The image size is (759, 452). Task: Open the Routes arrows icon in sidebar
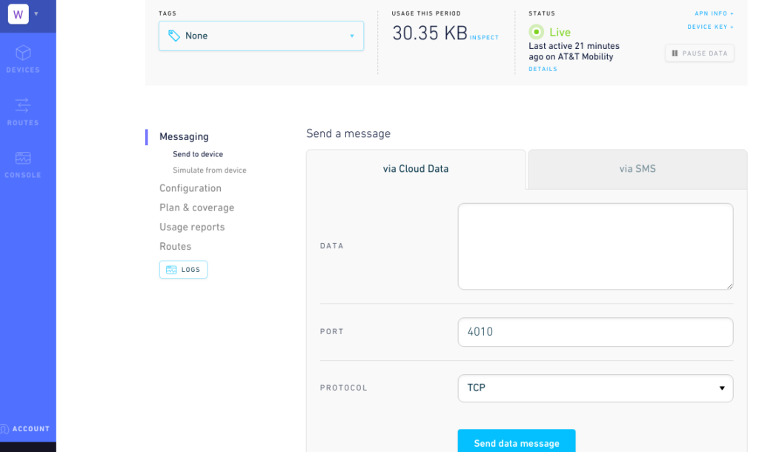pos(23,105)
